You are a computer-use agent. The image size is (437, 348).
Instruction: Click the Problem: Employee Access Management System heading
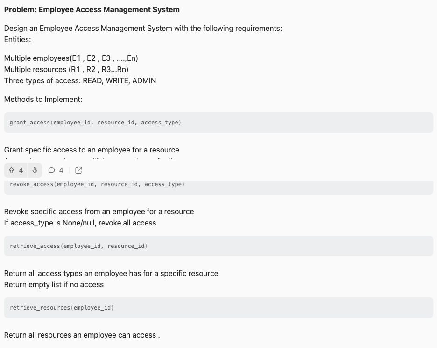[92, 9]
